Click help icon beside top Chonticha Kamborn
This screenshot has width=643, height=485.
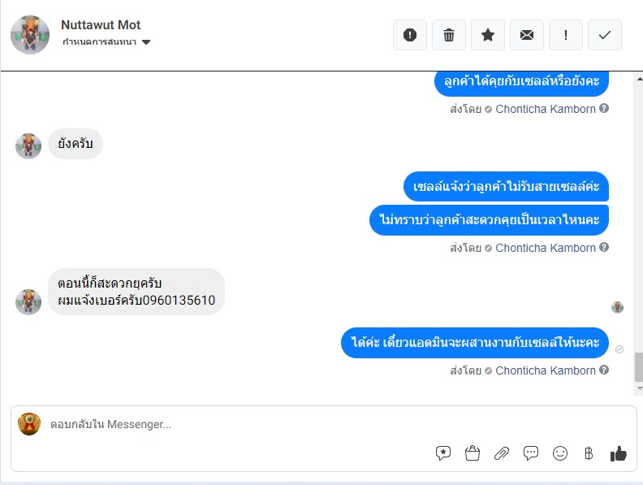(604, 108)
